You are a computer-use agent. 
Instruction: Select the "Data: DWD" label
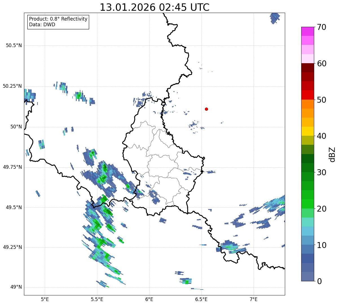coord(42,25)
